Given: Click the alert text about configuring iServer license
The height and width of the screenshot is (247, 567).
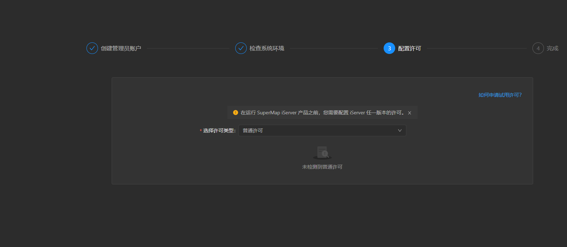Looking at the screenshot, I should click(323, 113).
